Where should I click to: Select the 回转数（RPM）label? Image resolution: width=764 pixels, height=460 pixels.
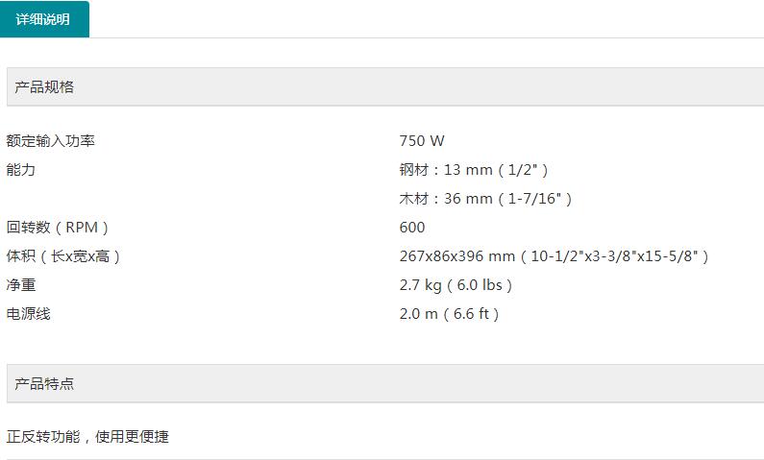[58, 228]
